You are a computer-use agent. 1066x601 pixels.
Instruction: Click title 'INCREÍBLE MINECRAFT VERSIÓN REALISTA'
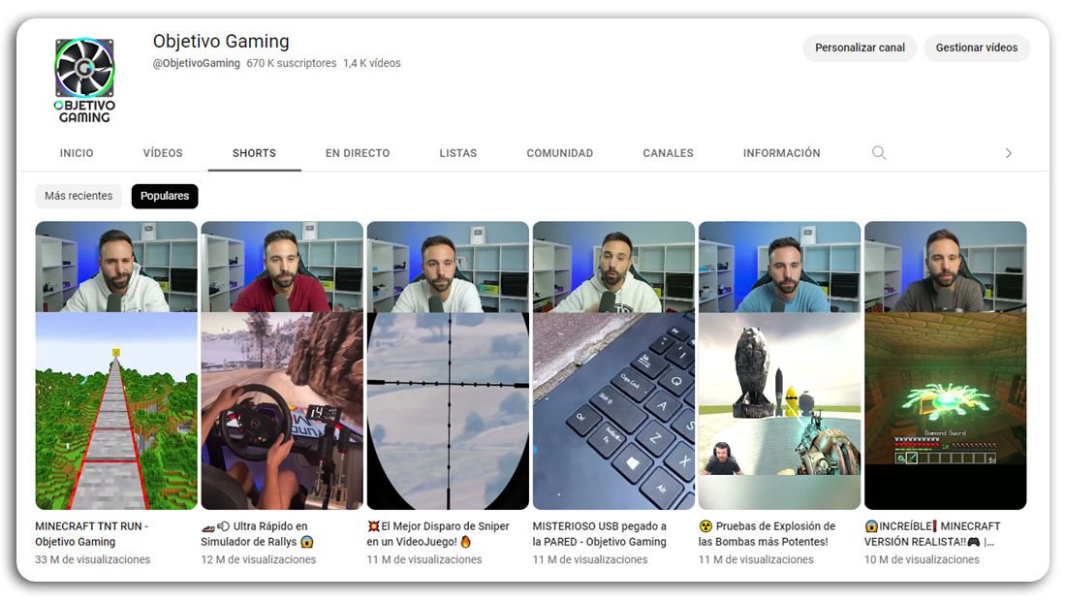click(932, 534)
